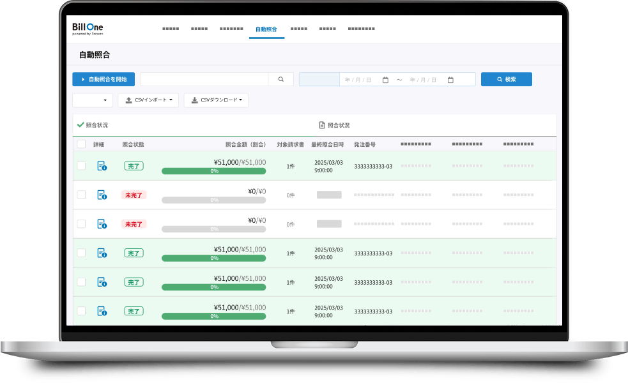This screenshot has width=628, height=383.
Task: Open the CSVダウンロード dropdown
Action: click(217, 100)
